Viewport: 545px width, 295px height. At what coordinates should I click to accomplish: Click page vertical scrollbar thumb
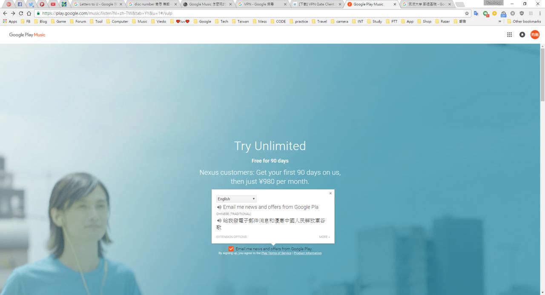[542, 74]
